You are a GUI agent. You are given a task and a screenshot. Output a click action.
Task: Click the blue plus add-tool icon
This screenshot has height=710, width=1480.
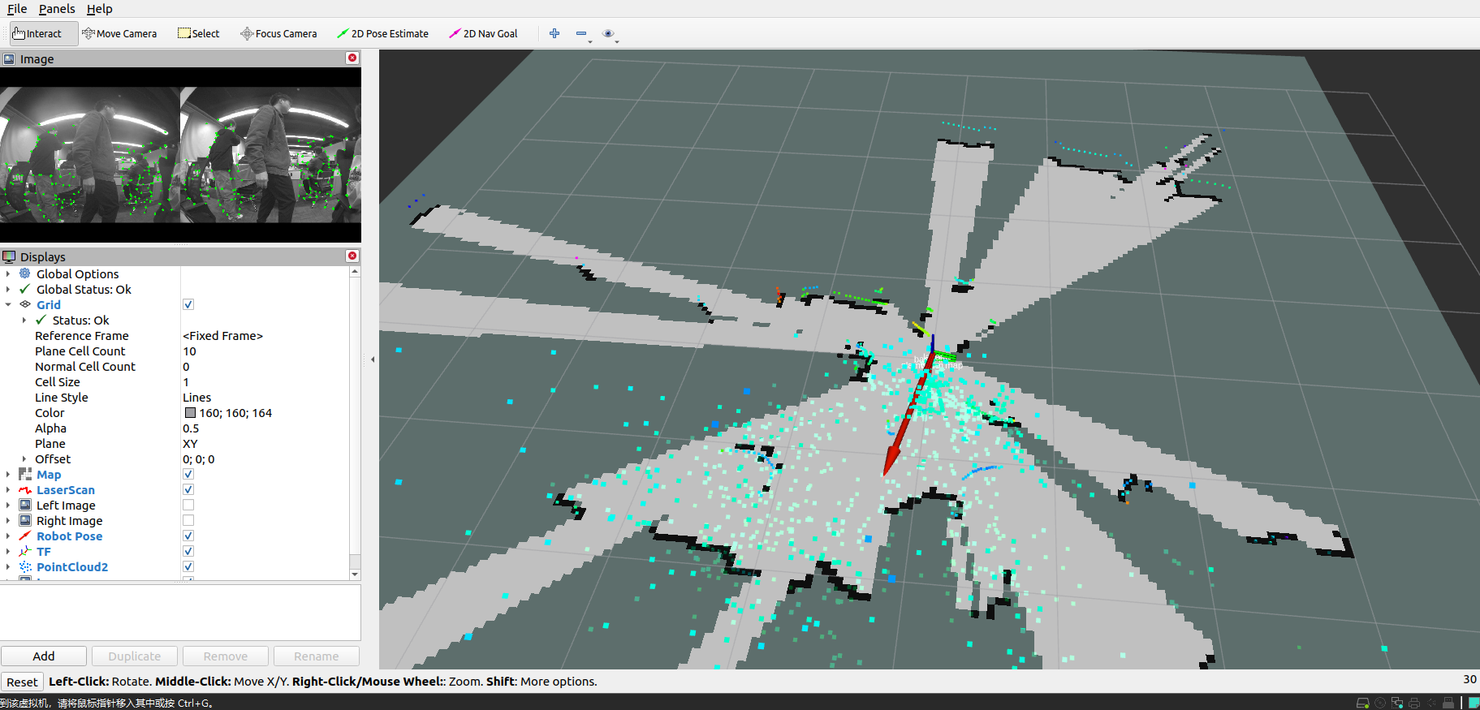coord(554,33)
